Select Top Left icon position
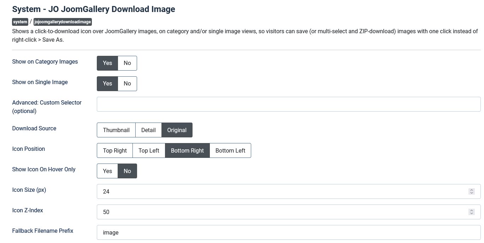 click(x=149, y=150)
